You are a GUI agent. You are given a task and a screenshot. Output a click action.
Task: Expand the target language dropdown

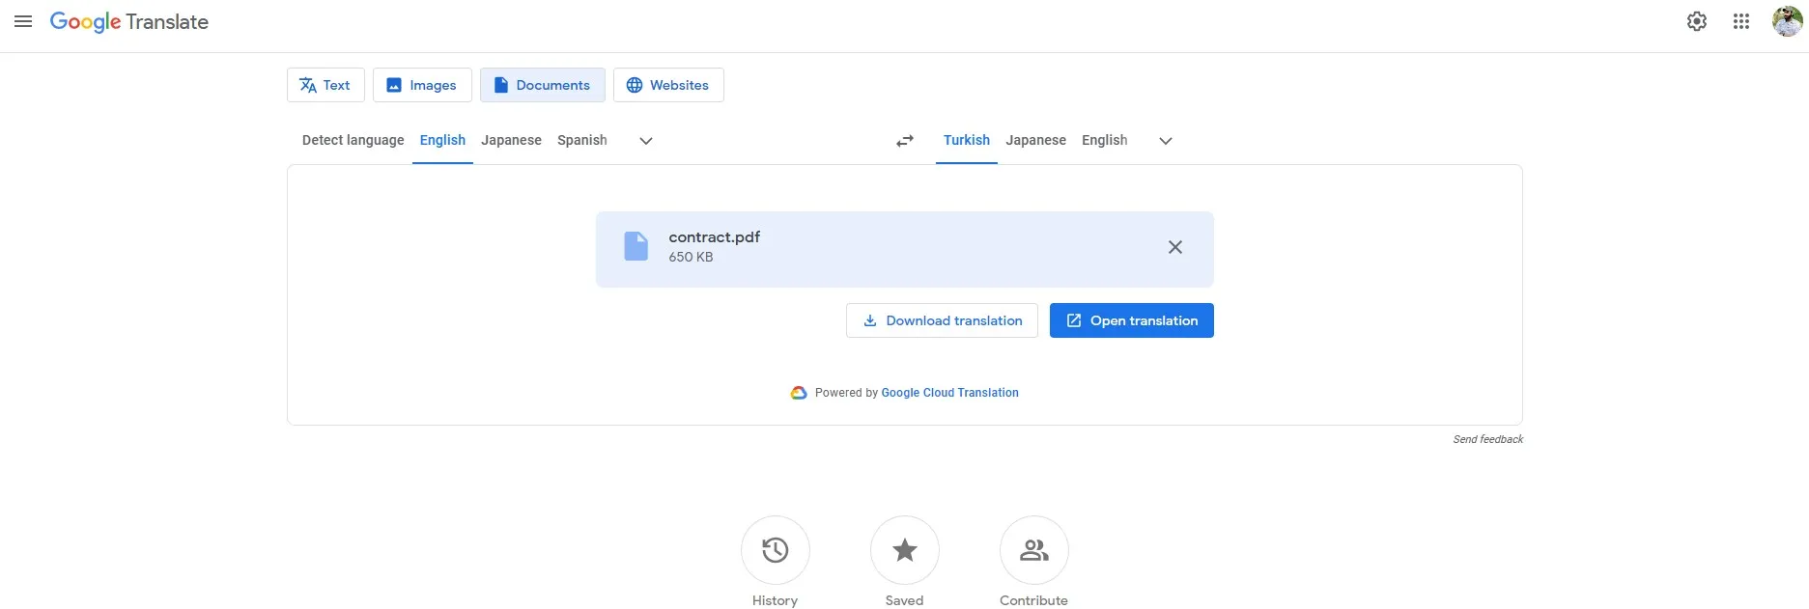pos(1165,141)
